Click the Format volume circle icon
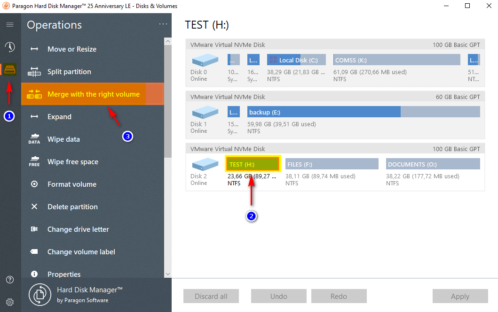 (34, 184)
